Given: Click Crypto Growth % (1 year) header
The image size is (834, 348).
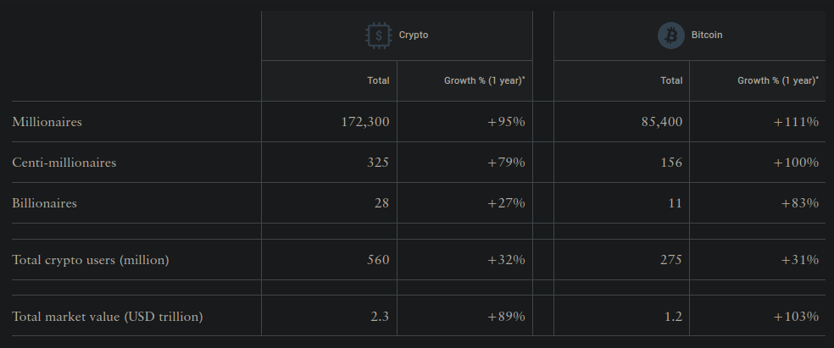Looking at the screenshot, I should [484, 80].
